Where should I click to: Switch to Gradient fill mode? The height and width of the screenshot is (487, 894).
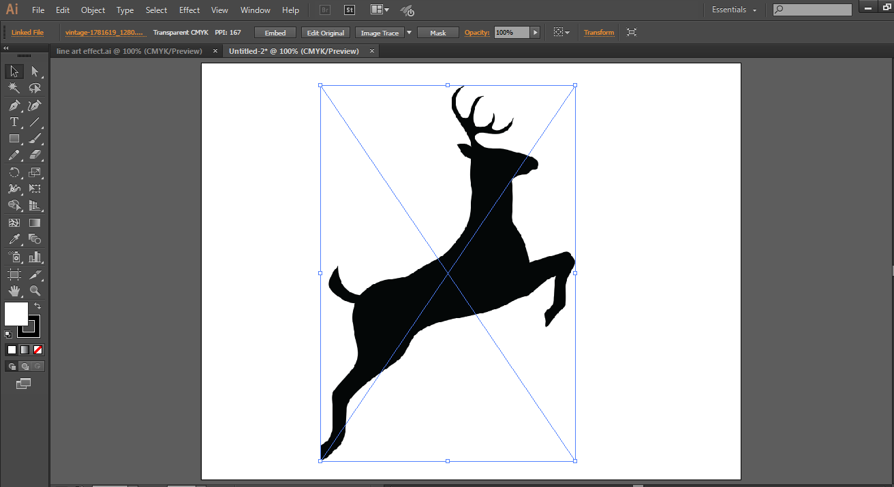tap(25, 349)
